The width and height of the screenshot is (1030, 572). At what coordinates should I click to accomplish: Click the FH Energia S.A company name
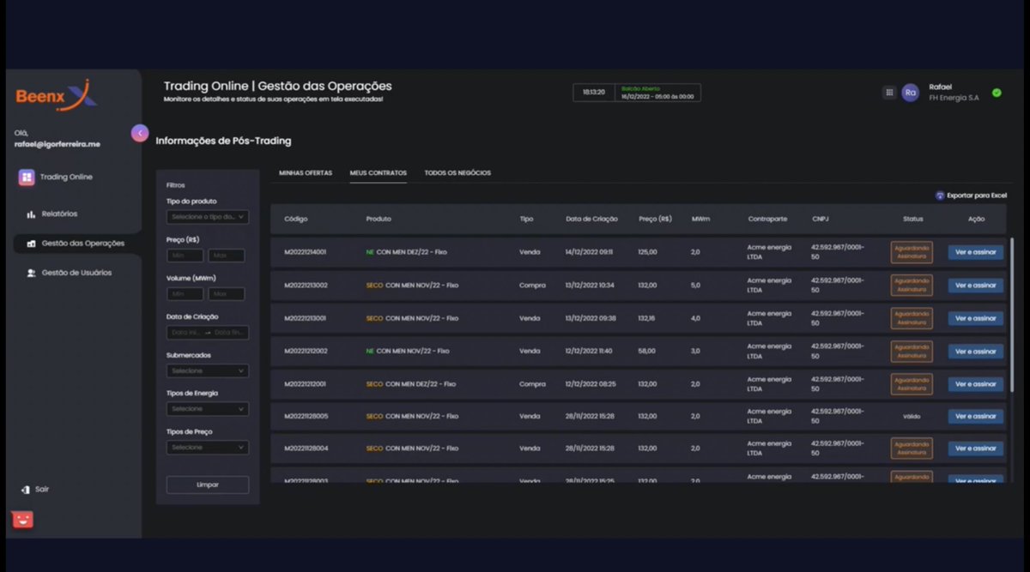(x=954, y=98)
